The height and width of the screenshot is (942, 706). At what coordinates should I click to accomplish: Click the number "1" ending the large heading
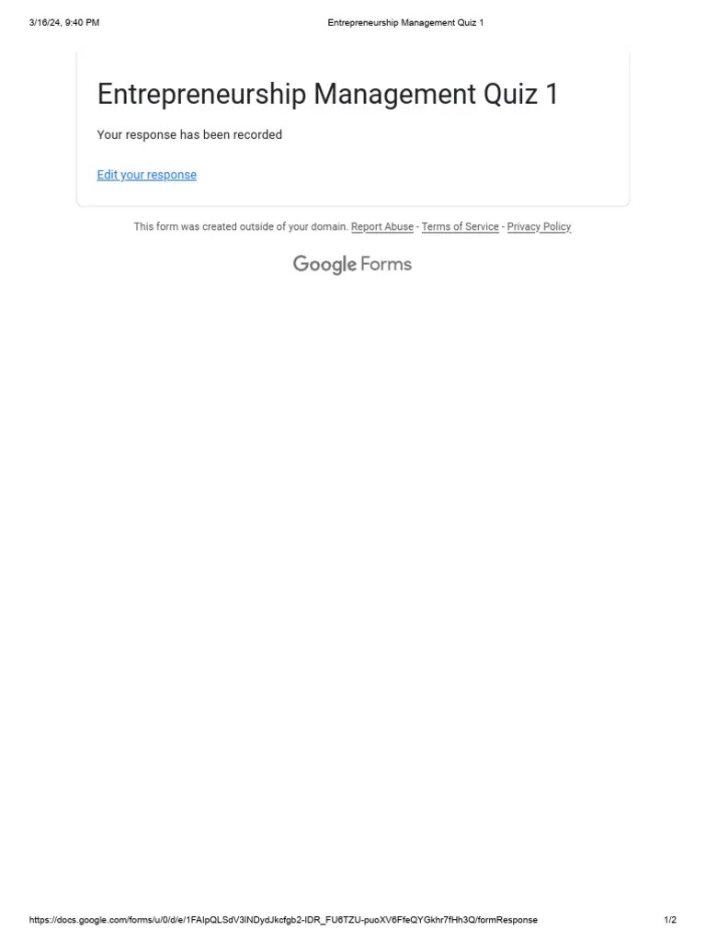coord(552,95)
